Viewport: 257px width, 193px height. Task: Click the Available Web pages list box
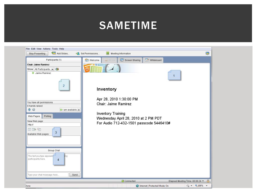[54, 140]
